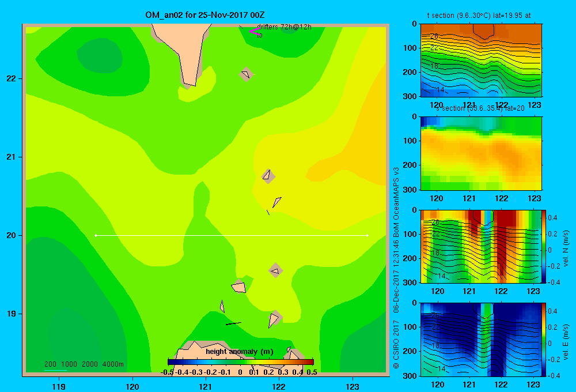
Task: Click the west endpoint of the white section line
Action: tap(96, 235)
